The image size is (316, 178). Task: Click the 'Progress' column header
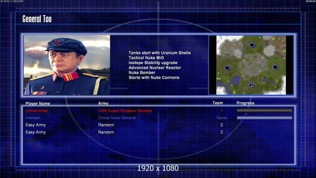245,103
